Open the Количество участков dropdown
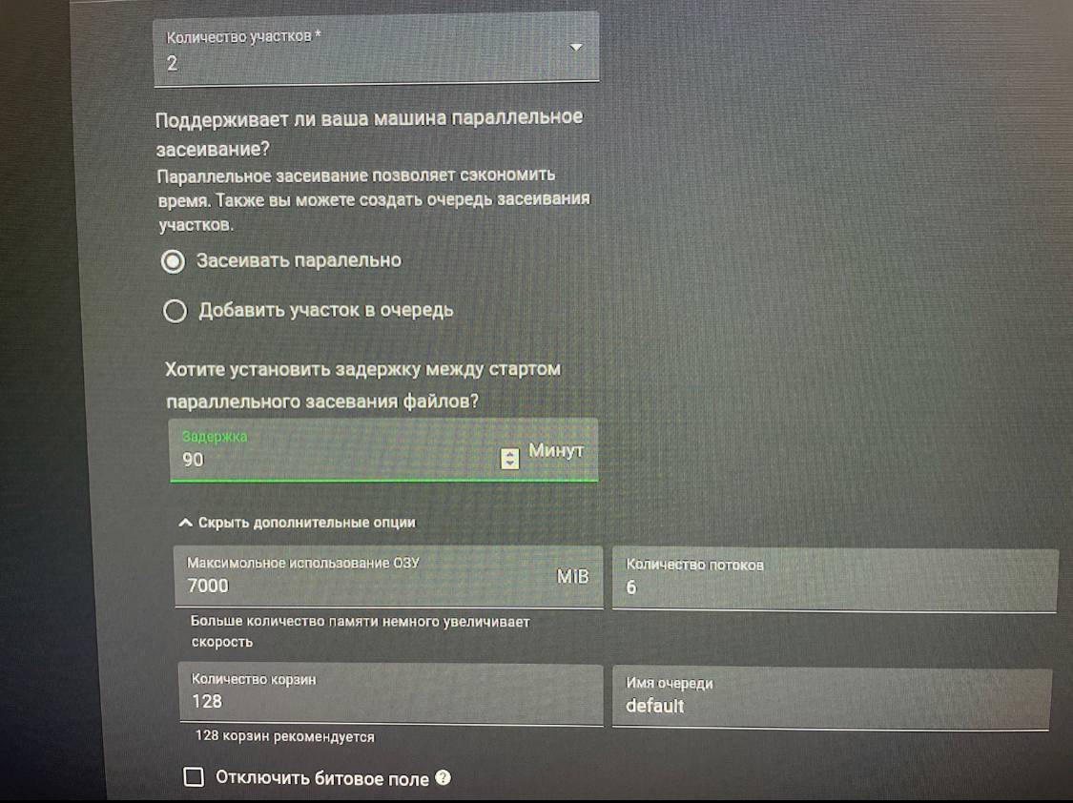 pyautogui.click(x=377, y=50)
